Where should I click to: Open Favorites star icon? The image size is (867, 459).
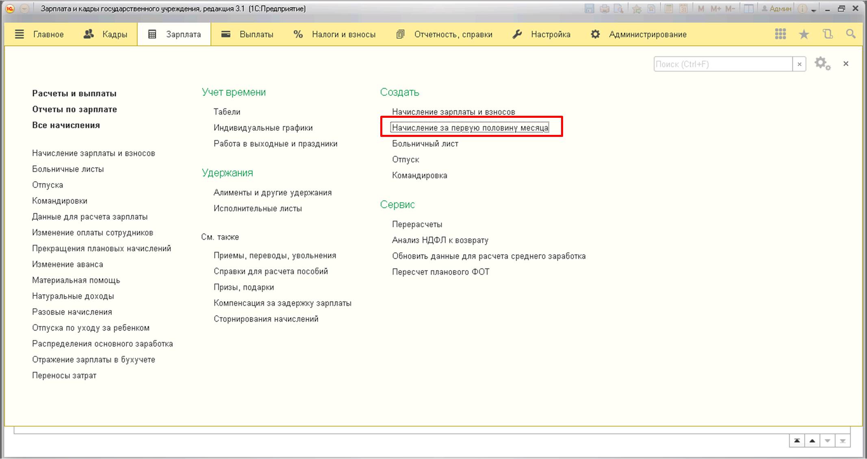coord(804,34)
